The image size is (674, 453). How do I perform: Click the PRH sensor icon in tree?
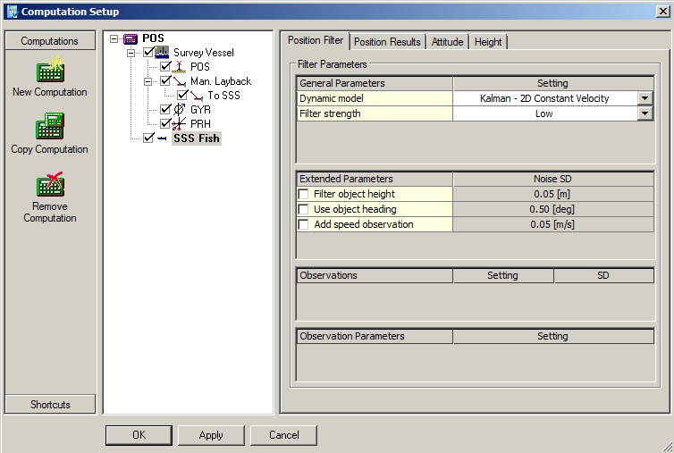point(179,123)
